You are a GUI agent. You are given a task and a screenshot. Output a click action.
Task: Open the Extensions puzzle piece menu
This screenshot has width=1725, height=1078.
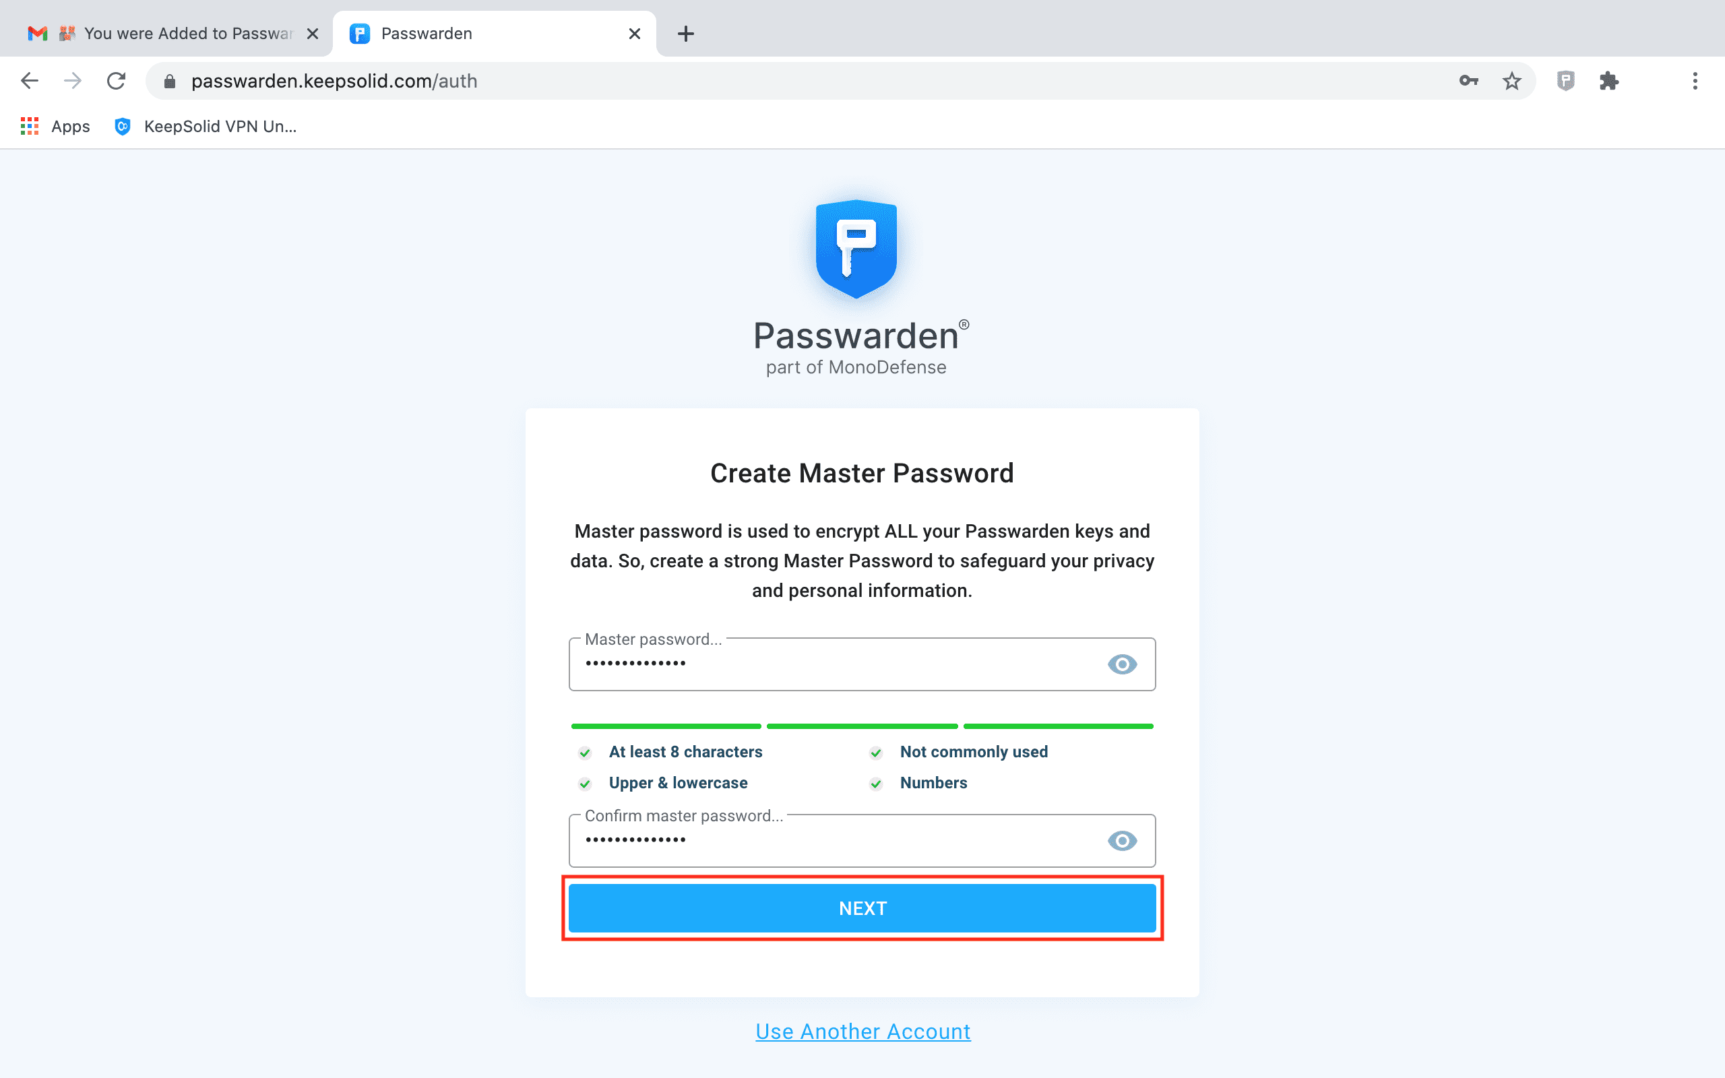(1609, 82)
